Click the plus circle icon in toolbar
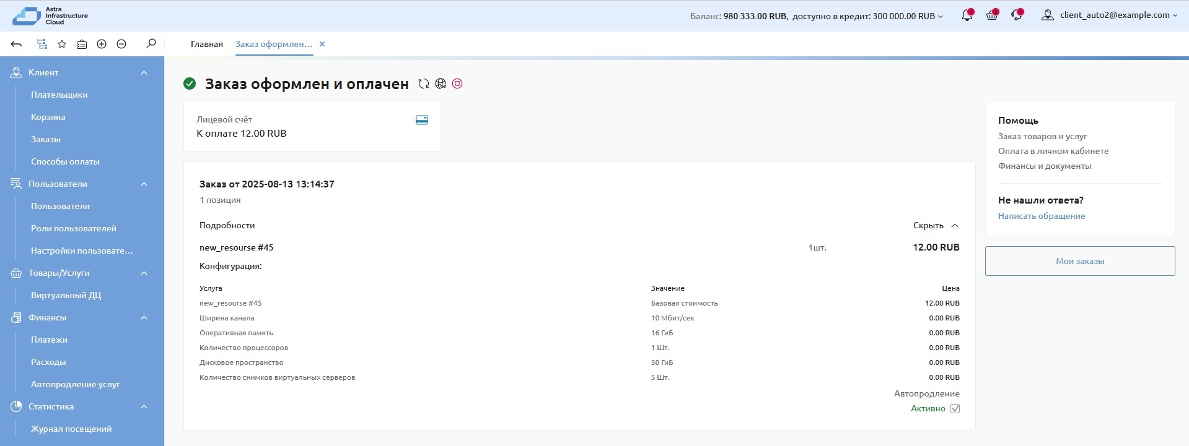The image size is (1189, 446). tap(102, 44)
